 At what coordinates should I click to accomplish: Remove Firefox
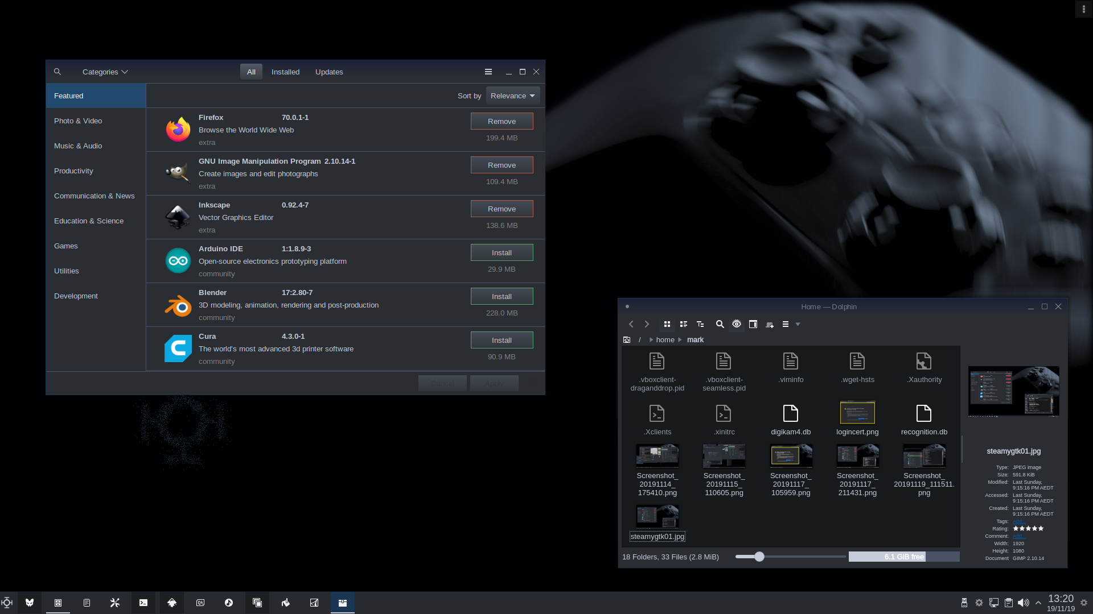pos(502,121)
